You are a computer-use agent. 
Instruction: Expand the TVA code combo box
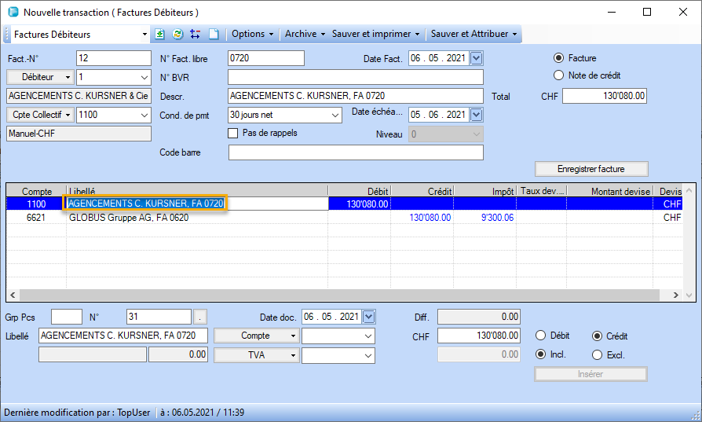pos(368,355)
